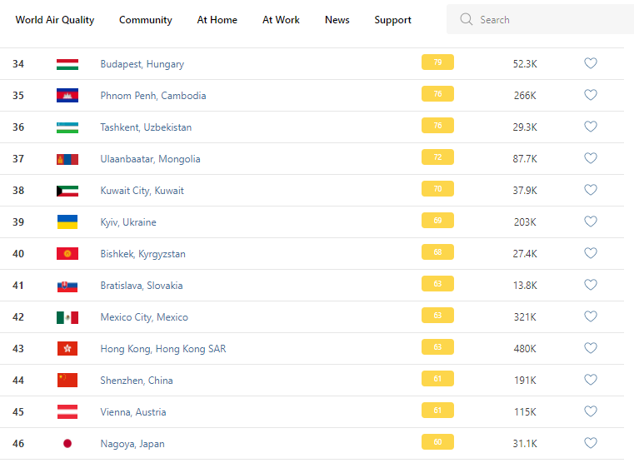Click the search magnifier icon

pos(467,20)
